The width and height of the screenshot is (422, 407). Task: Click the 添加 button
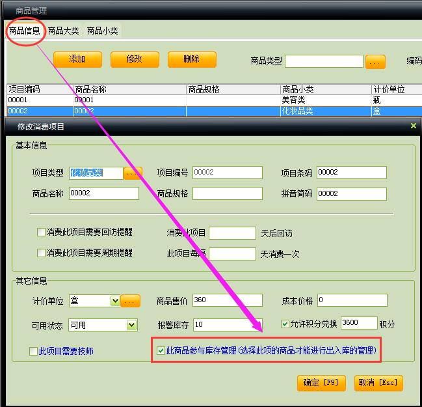[77, 59]
